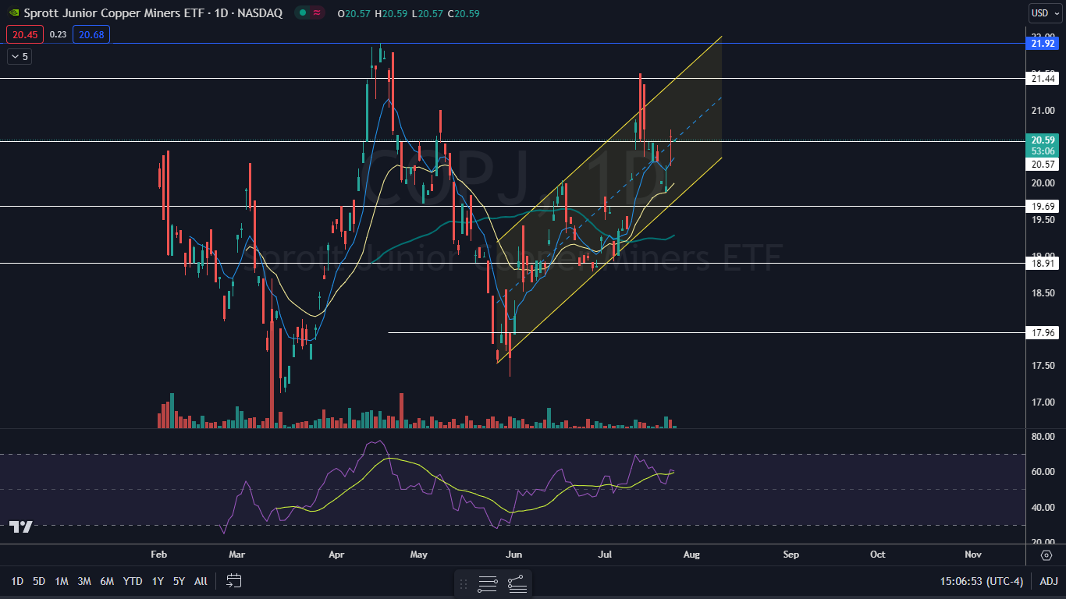Open the USD currency dropdown
The image size is (1066, 599).
[1046, 13]
